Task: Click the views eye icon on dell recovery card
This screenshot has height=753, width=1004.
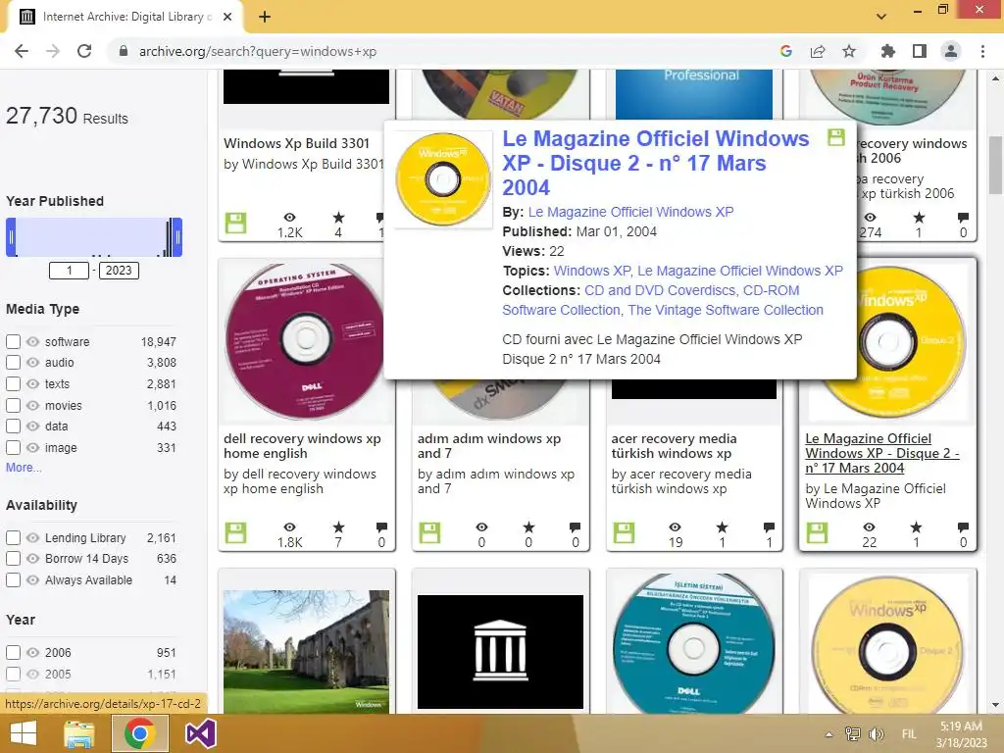Action: (289, 527)
